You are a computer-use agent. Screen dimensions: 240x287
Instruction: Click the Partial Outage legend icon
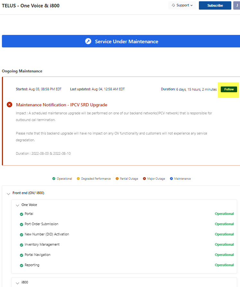117,179
